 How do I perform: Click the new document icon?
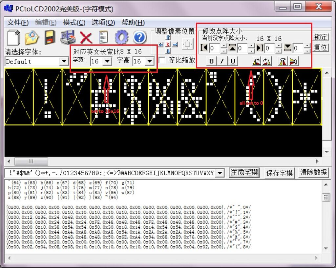(x=13, y=37)
